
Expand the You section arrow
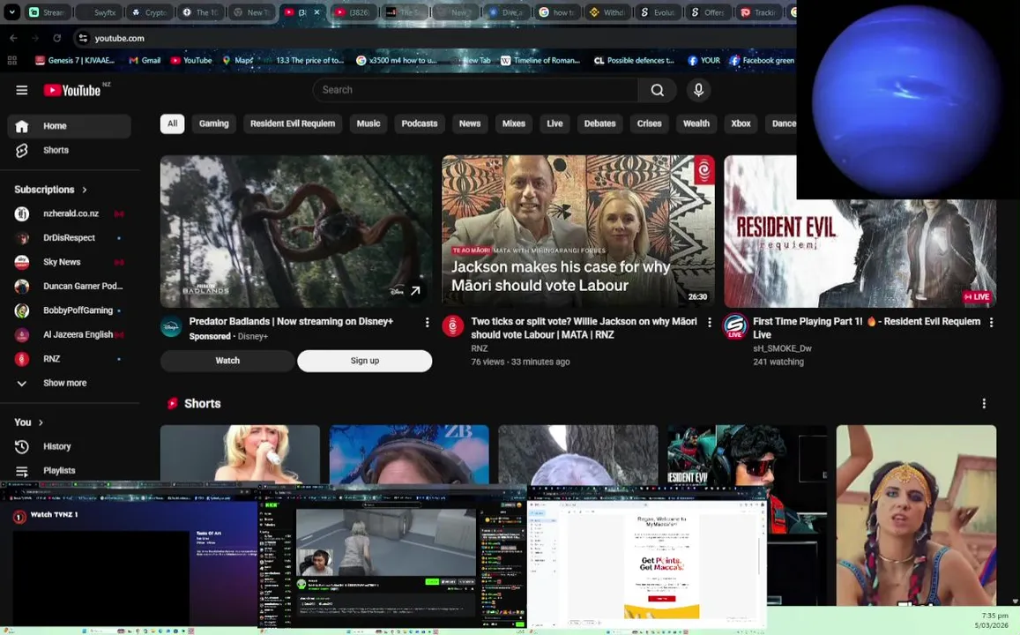(x=41, y=423)
